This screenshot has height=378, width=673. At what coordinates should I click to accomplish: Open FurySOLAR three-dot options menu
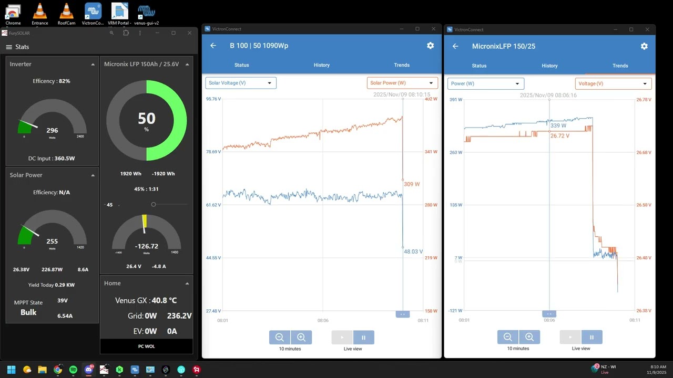(x=140, y=33)
